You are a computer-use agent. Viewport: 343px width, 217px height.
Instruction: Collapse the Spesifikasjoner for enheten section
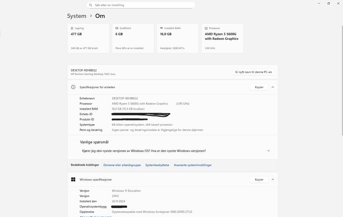(273, 87)
